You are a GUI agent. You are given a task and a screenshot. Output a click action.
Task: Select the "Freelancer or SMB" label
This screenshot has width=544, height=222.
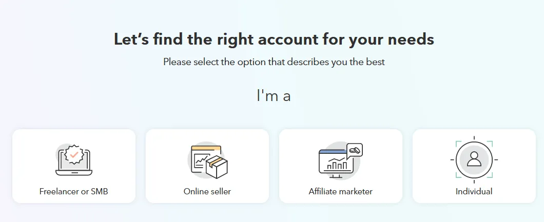point(73,191)
